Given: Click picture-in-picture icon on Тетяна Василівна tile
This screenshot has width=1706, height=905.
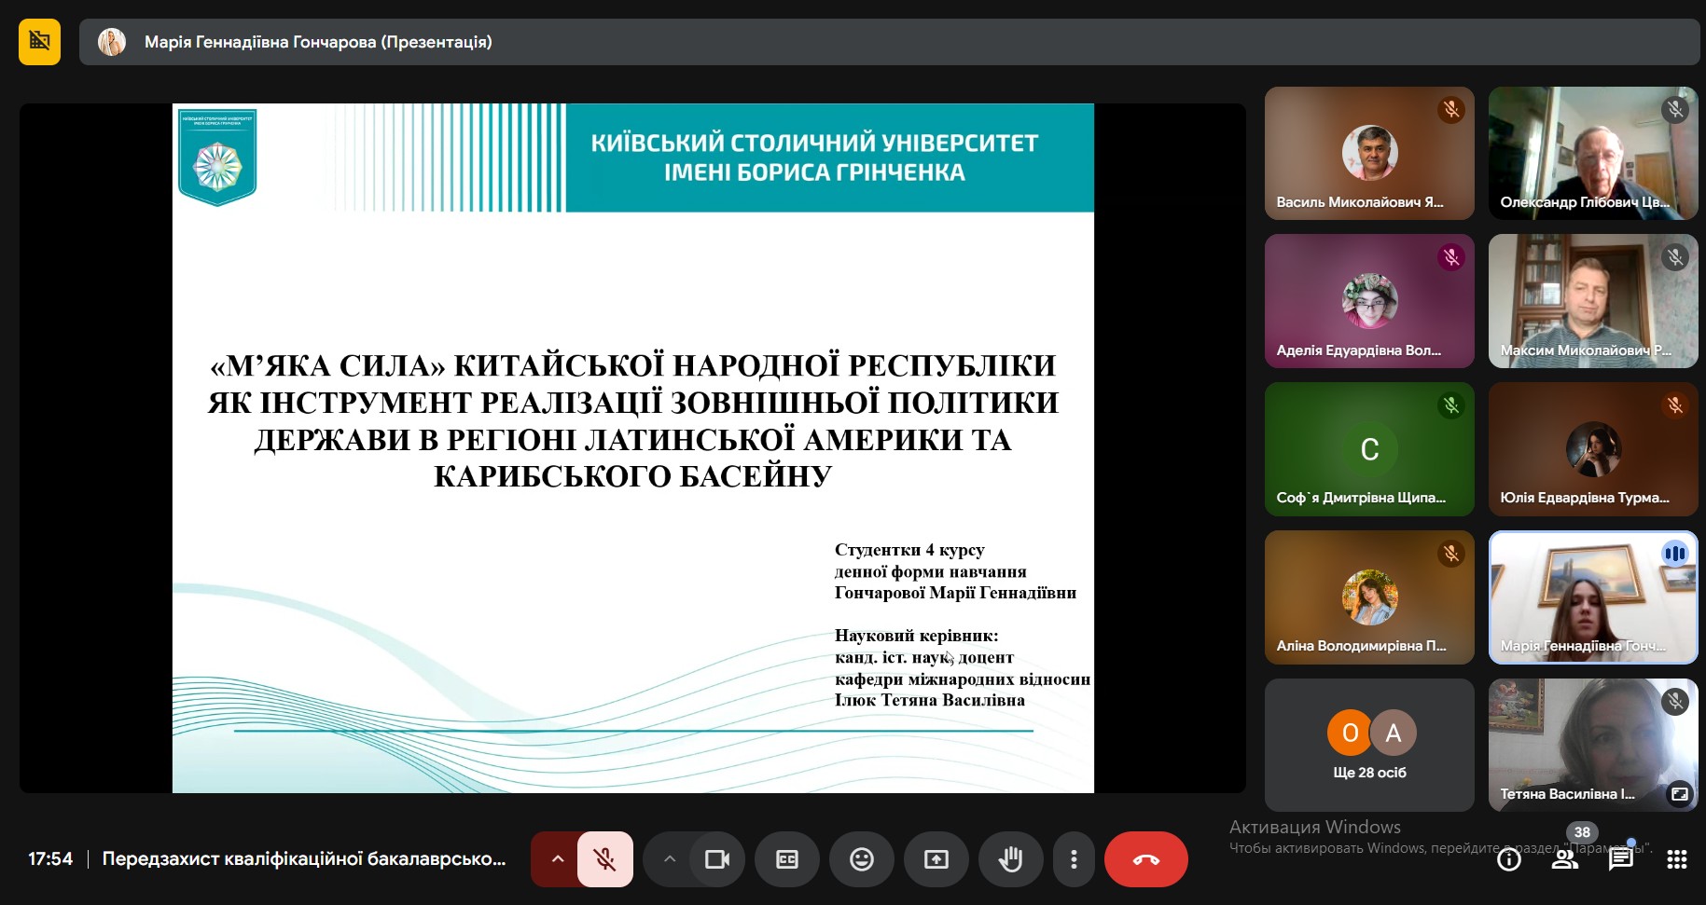Looking at the screenshot, I should (x=1679, y=794).
